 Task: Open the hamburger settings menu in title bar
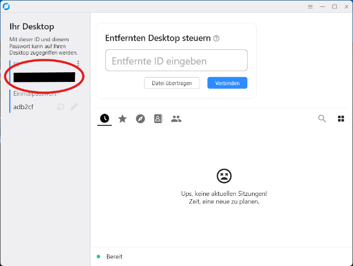point(310,6)
